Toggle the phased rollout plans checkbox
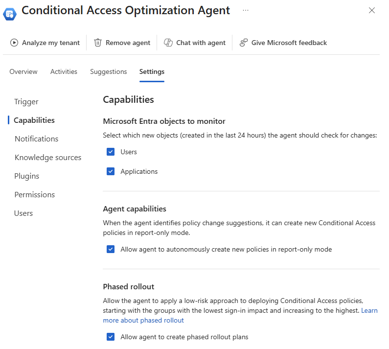389x349 pixels. tap(111, 337)
